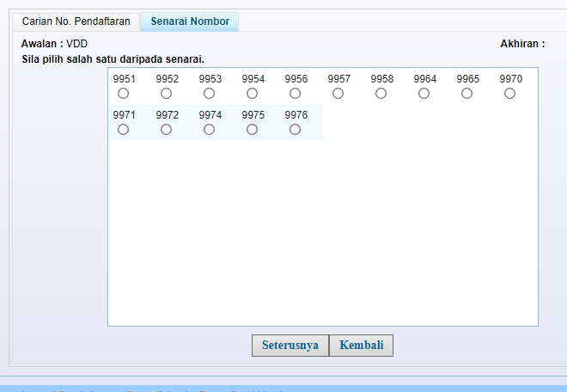
Task: Pick the 9953 radio button
Action: pos(210,94)
